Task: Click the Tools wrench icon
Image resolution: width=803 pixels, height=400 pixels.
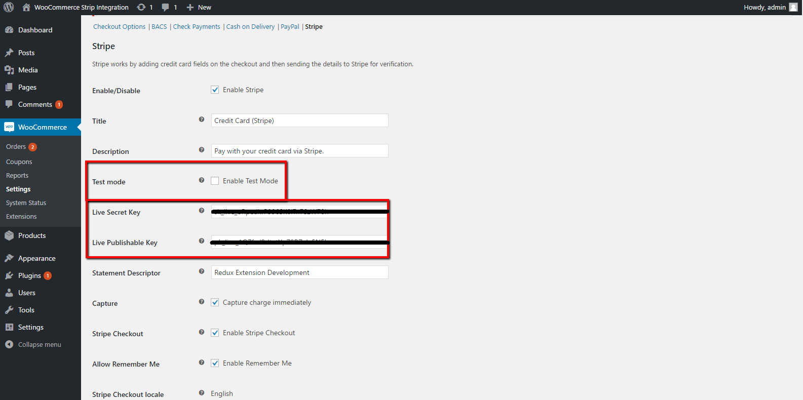Action: tap(9, 310)
